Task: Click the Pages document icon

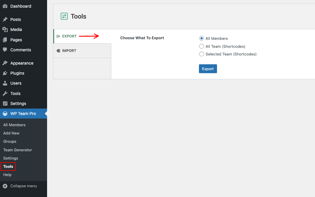Action: [x=5, y=40]
